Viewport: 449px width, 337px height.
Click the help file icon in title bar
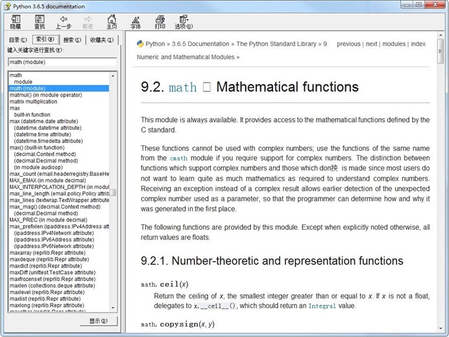pos(8,6)
